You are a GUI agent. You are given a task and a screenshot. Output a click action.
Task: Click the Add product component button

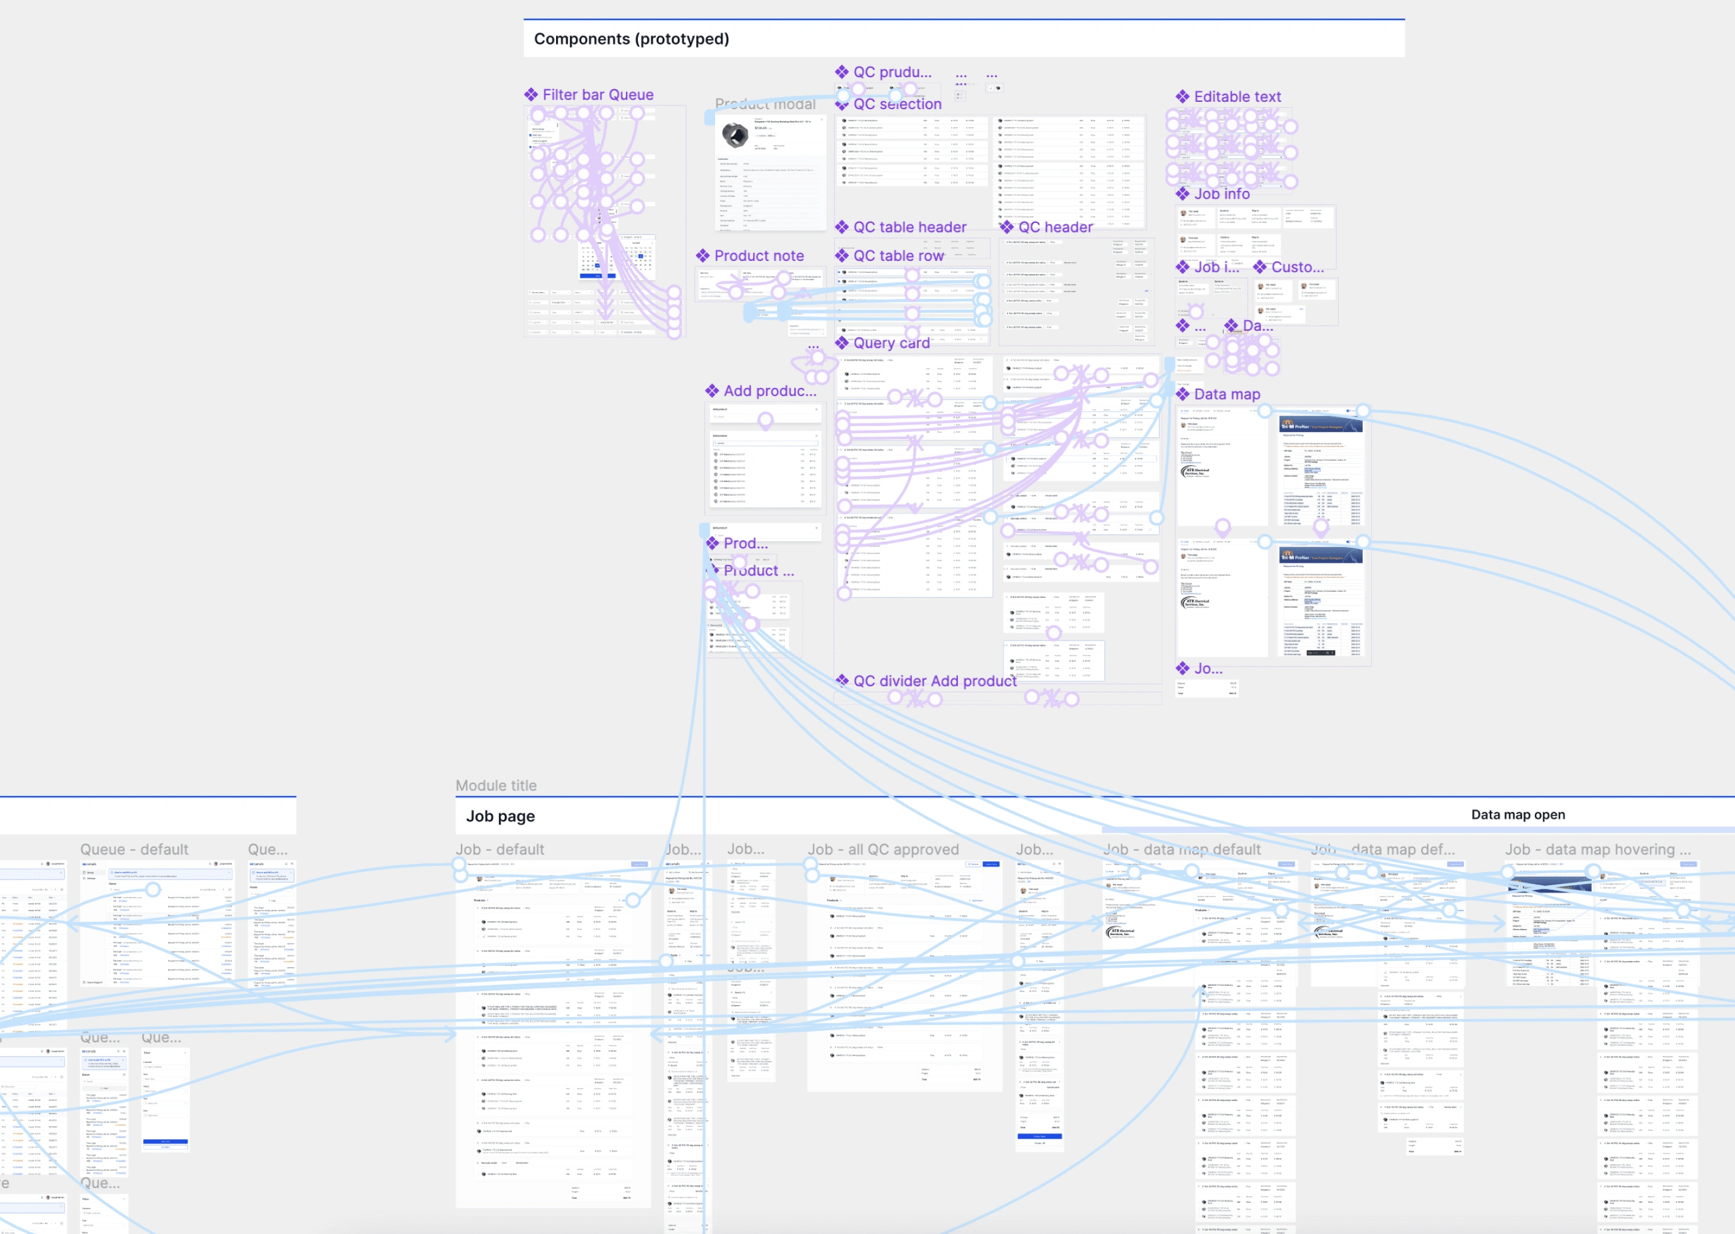[766, 389]
